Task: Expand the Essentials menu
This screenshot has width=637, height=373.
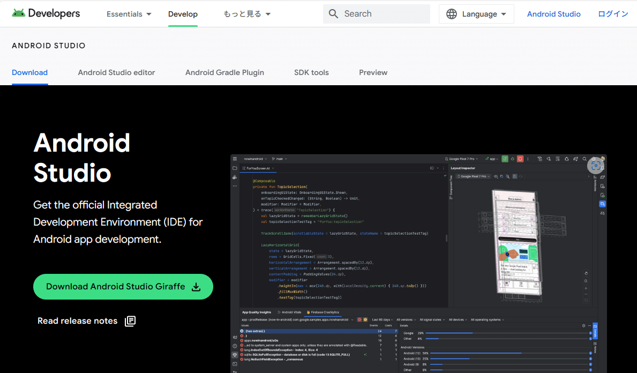Action: [129, 14]
